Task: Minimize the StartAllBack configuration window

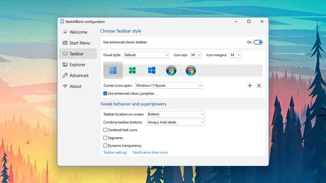Action: tap(236, 22)
